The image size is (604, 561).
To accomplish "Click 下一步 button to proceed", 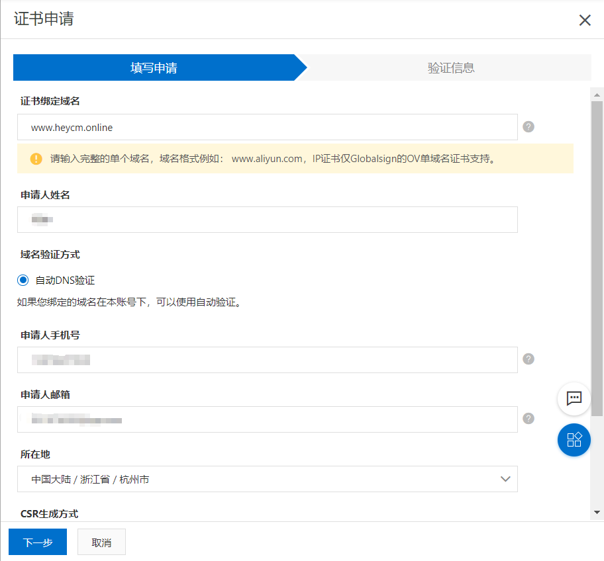I will tap(38, 542).
